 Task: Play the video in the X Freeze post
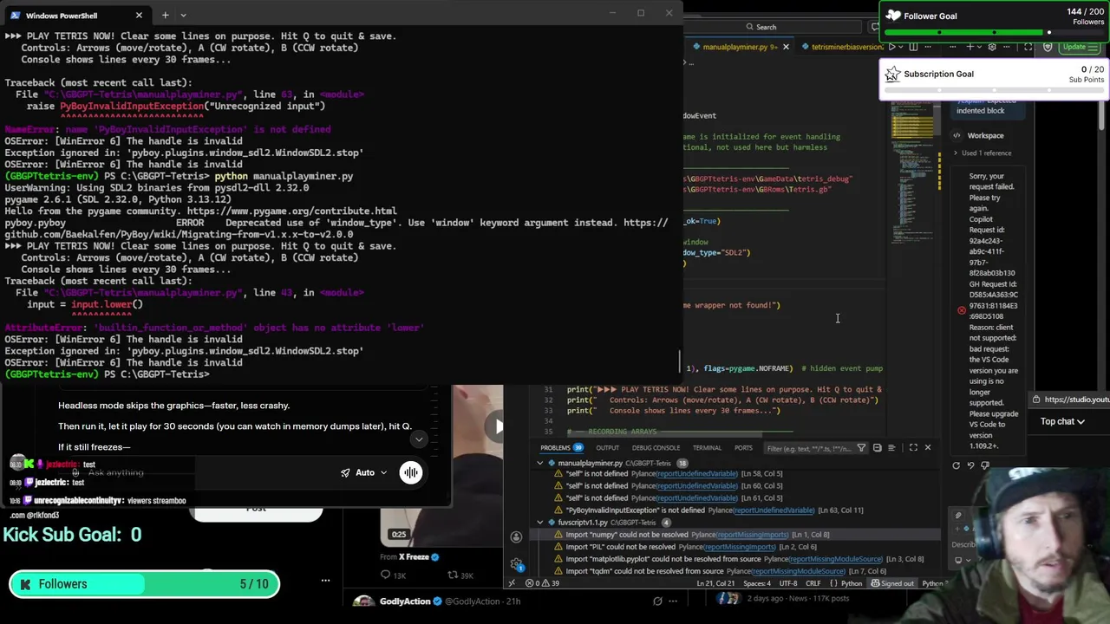tap(499, 426)
